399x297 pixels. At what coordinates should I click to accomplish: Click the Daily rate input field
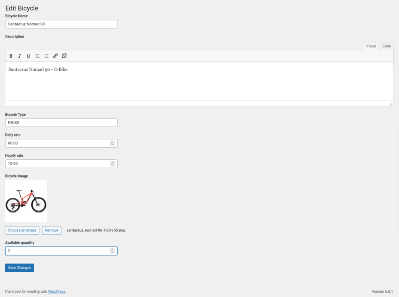coord(61,143)
